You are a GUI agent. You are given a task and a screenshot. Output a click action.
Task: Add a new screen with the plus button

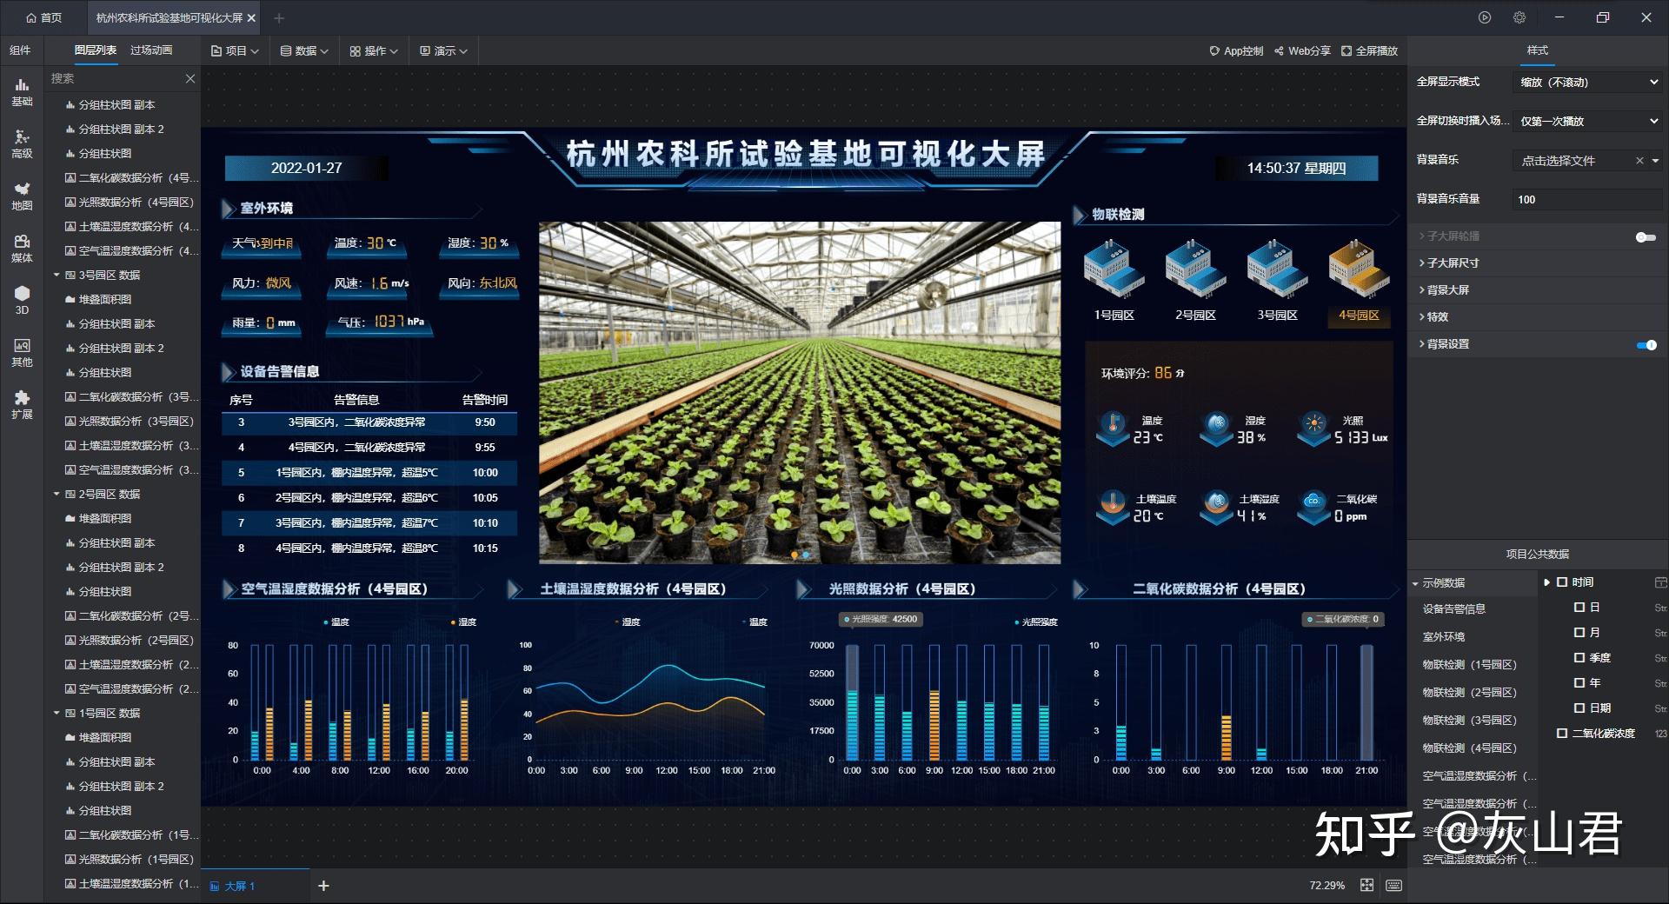click(x=323, y=886)
